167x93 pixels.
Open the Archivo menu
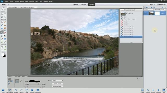pos(6,2)
